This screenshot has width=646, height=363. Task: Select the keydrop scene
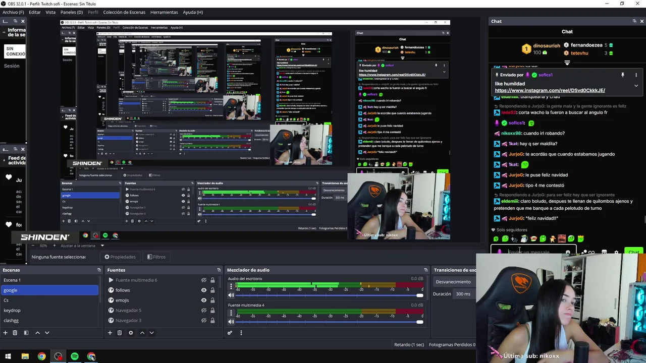click(x=49, y=311)
